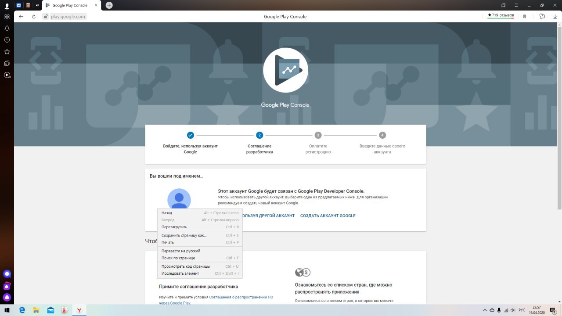Choose Поиск по странице in context menu
This screenshot has width=562, height=316.
click(x=200, y=258)
